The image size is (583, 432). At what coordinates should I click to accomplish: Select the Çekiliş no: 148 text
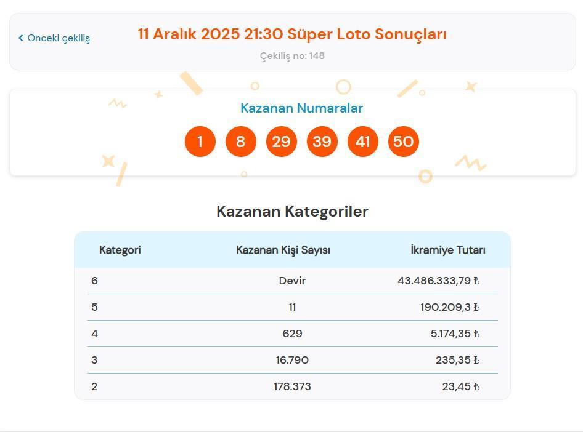point(291,56)
